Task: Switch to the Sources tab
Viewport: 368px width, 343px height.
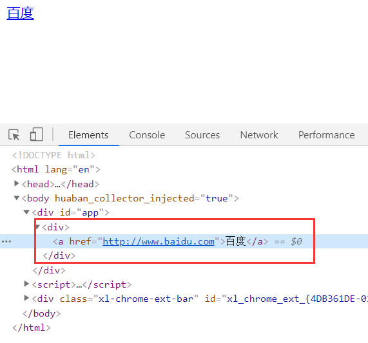Action: (x=202, y=135)
